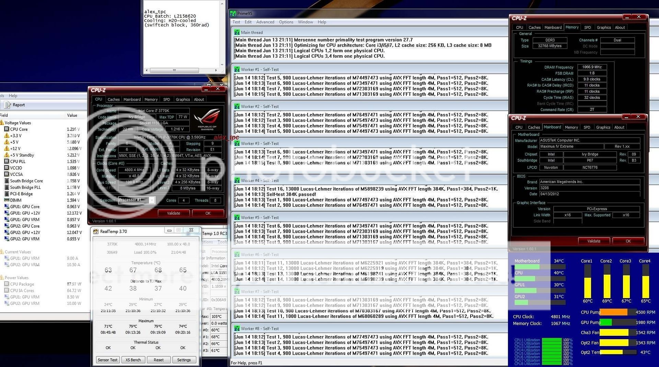Open the Advanced menu in Prime95
659x367 pixels.
pyautogui.click(x=265, y=22)
